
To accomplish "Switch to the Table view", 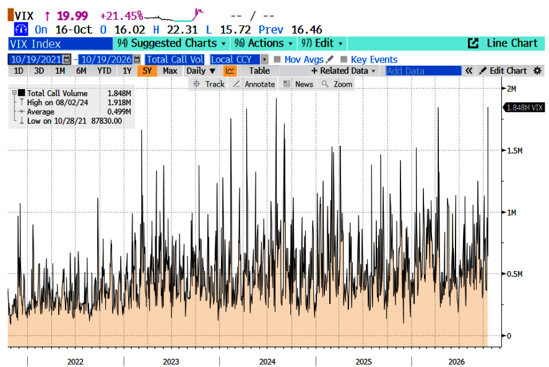I will coord(259,71).
